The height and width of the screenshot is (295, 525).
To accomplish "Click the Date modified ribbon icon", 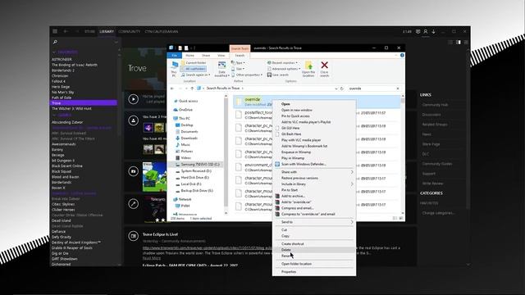I will [x=221, y=69].
